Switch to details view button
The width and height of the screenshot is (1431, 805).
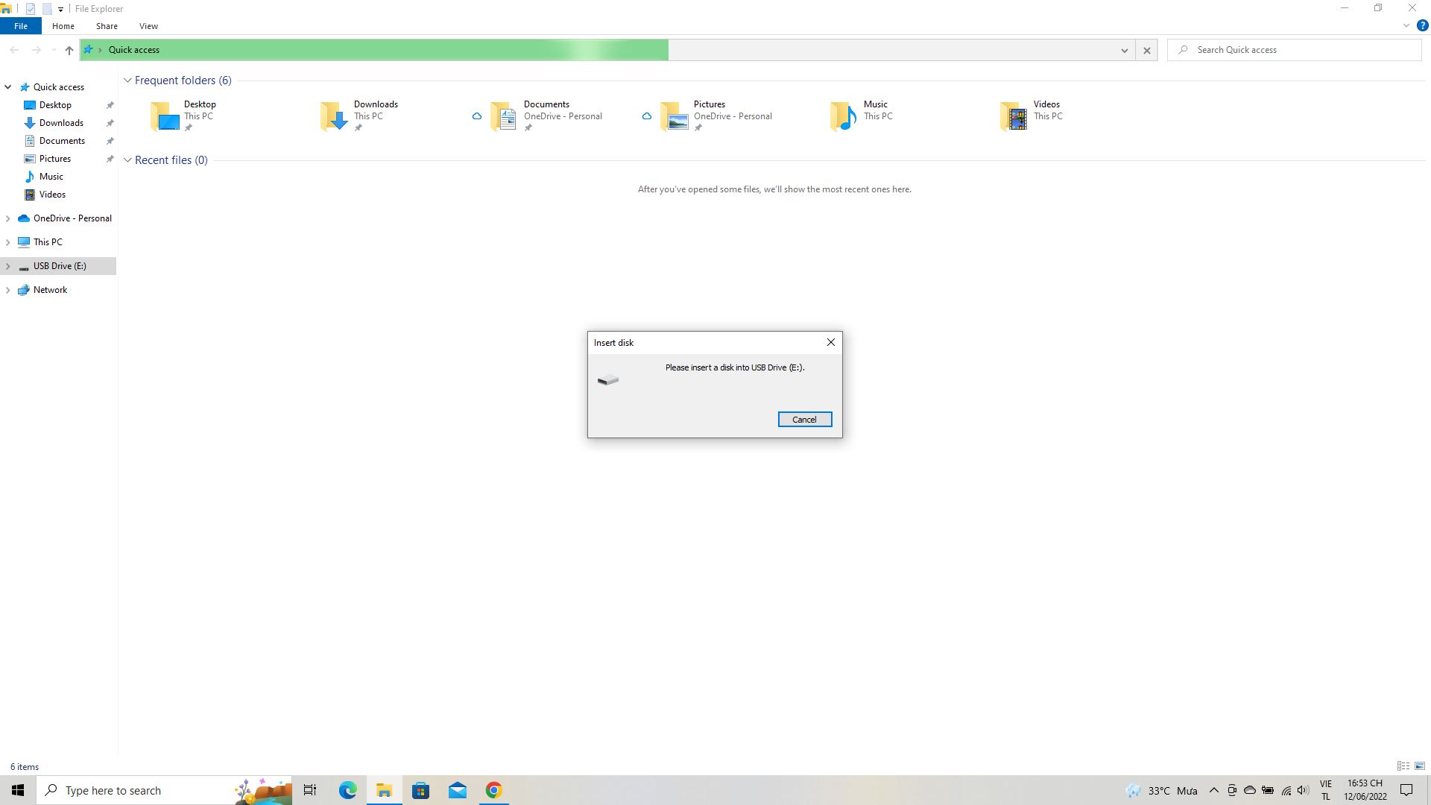coord(1403,766)
